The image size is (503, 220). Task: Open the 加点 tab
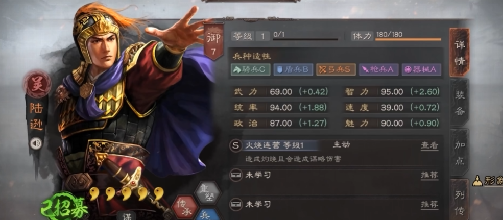coord(460,152)
